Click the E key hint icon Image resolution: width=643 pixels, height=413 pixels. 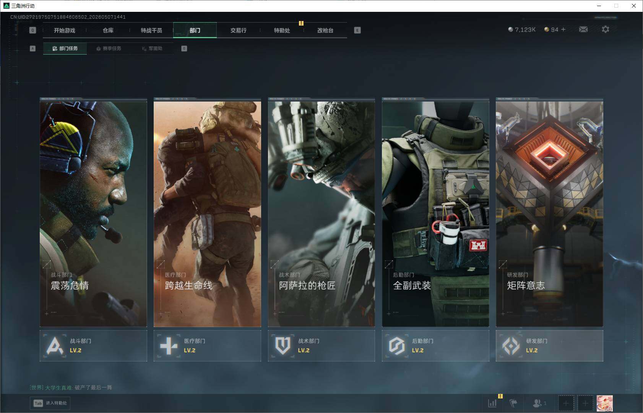pyautogui.click(x=357, y=30)
